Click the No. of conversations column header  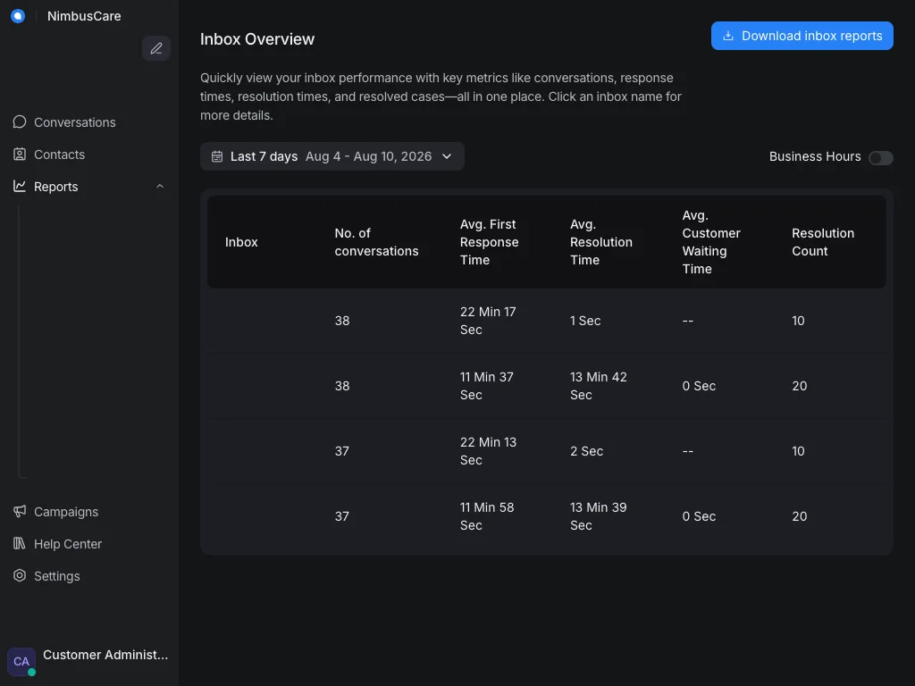[x=376, y=242]
